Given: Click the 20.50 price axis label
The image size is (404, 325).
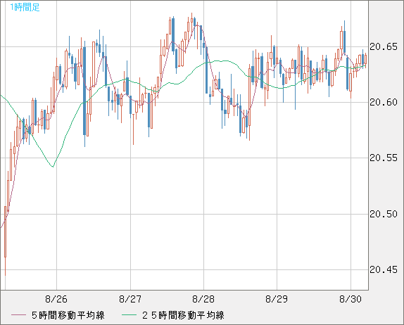Looking at the screenshot, I should click(384, 214).
